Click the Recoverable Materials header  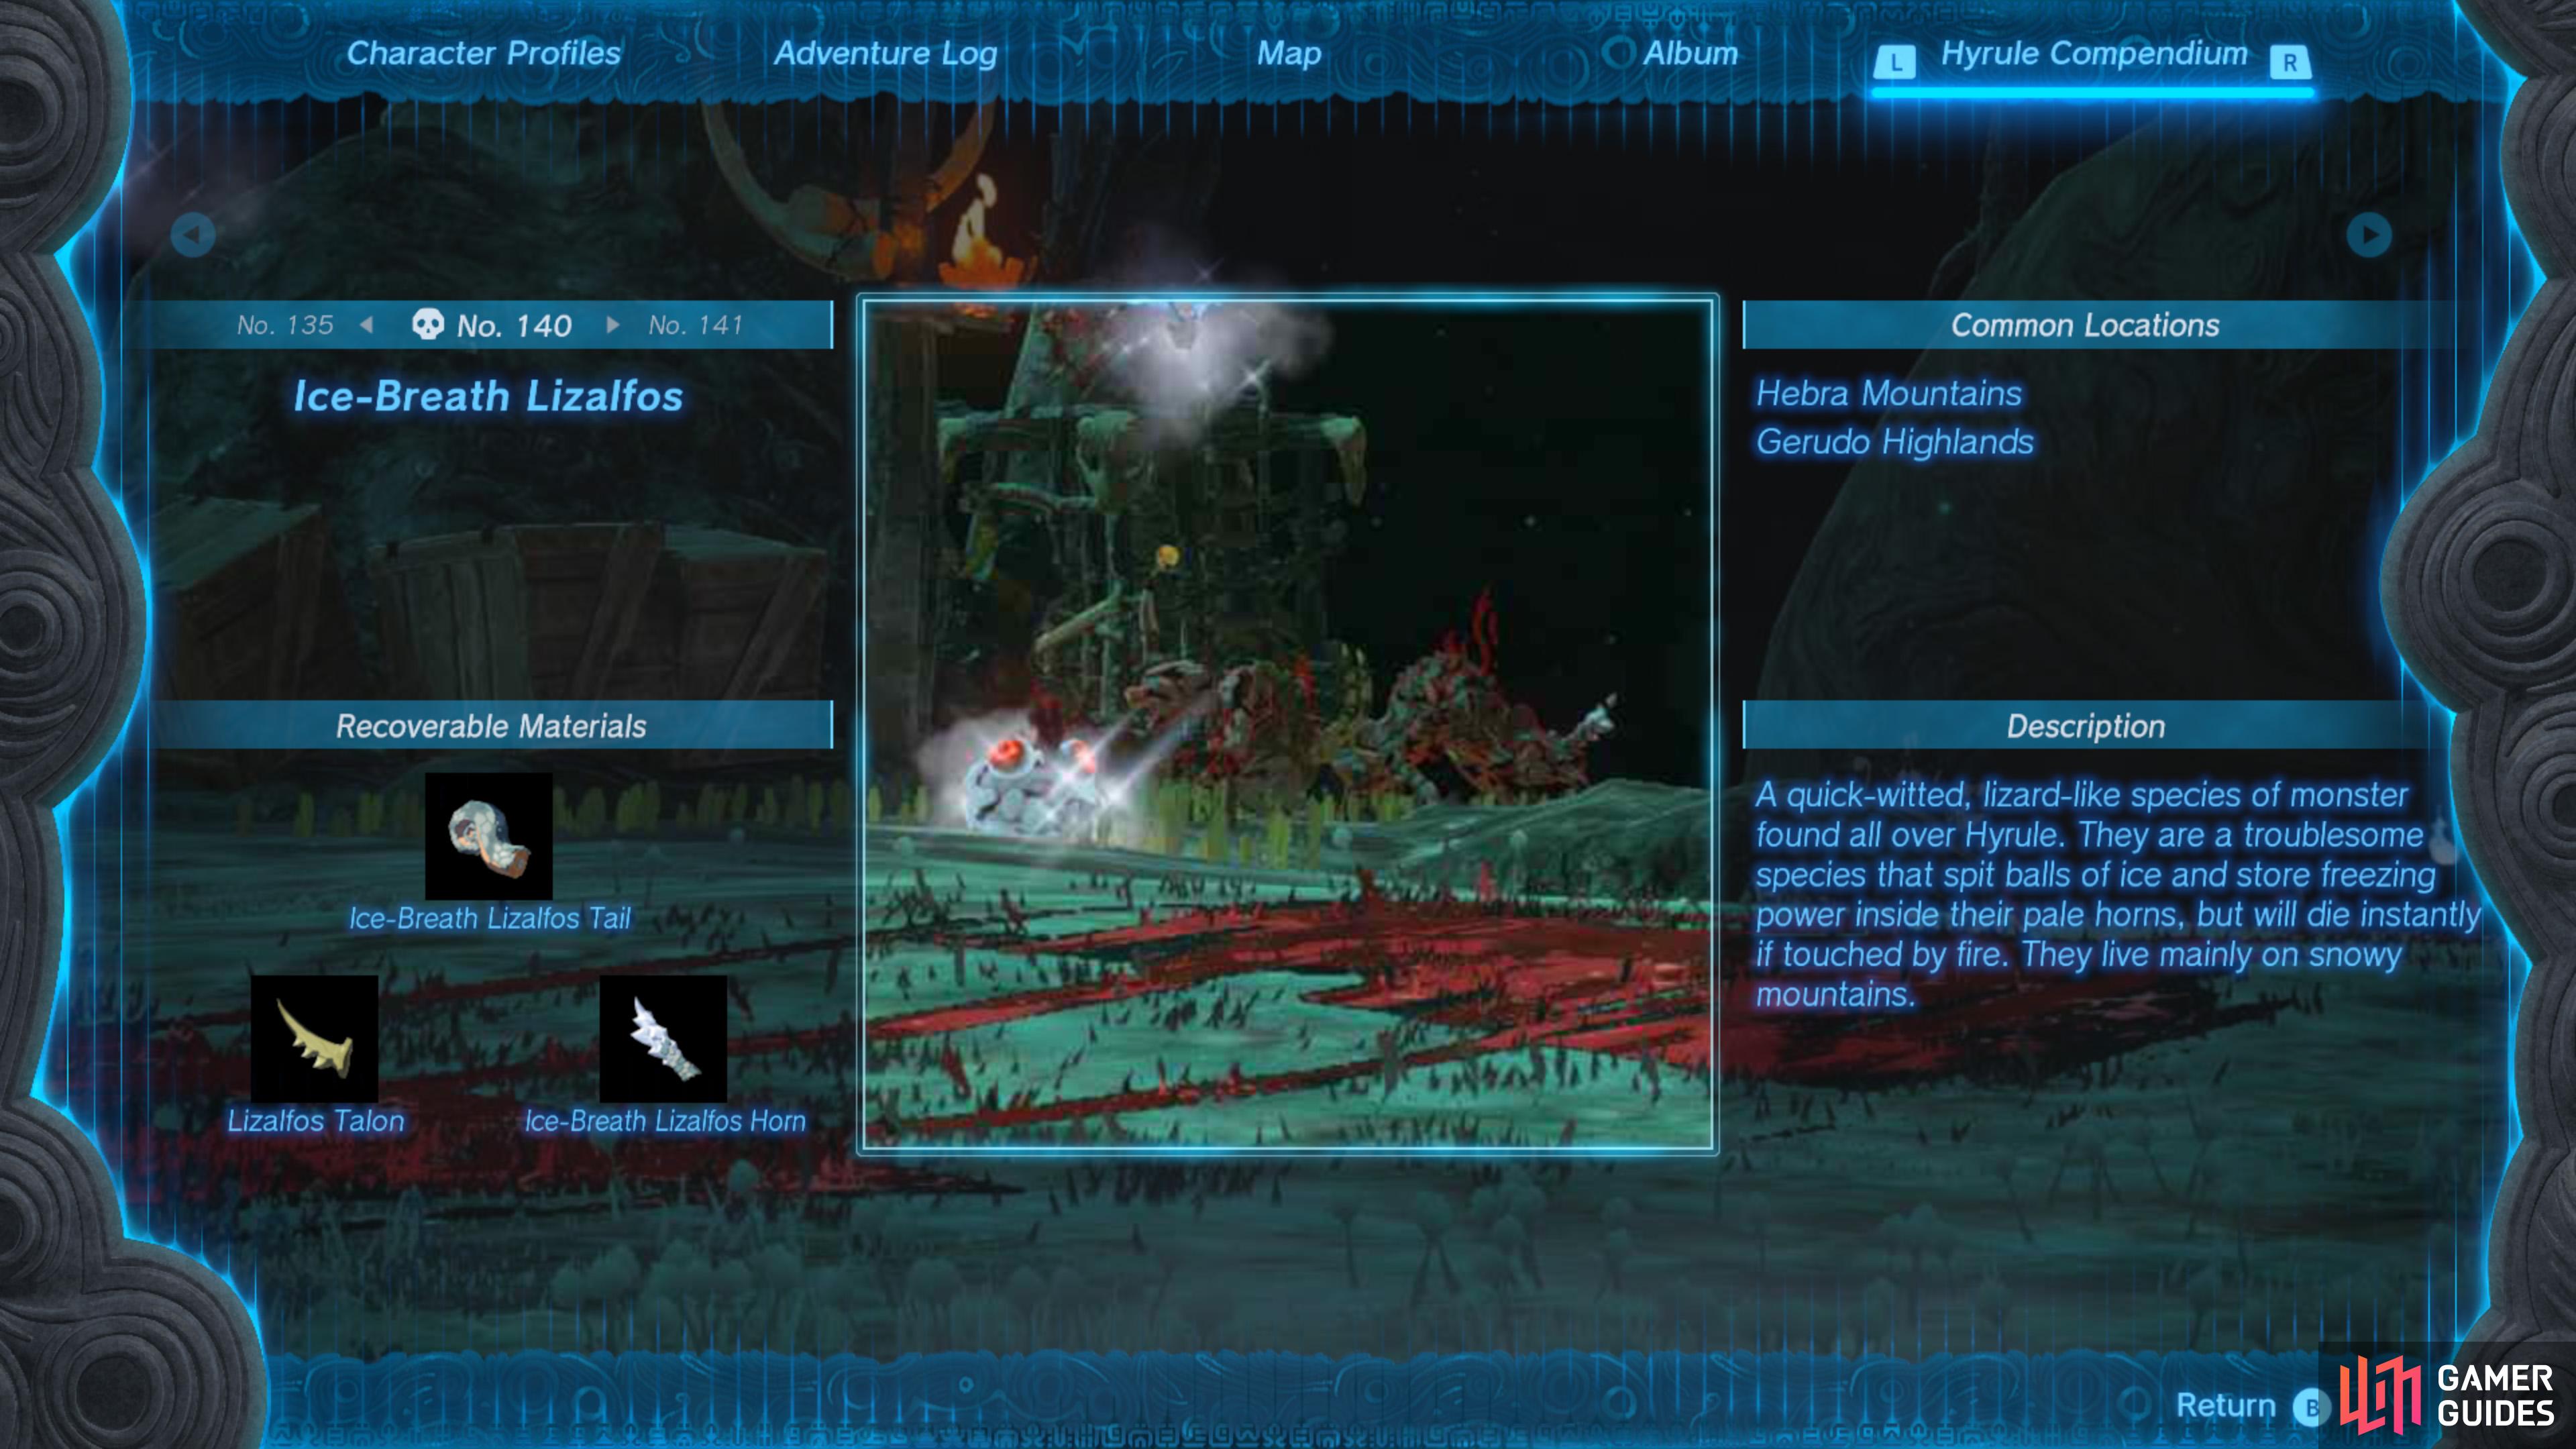click(x=491, y=725)
